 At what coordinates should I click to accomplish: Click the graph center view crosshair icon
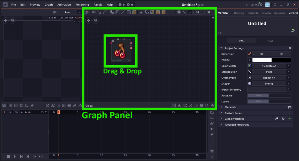tap(201, 106)
